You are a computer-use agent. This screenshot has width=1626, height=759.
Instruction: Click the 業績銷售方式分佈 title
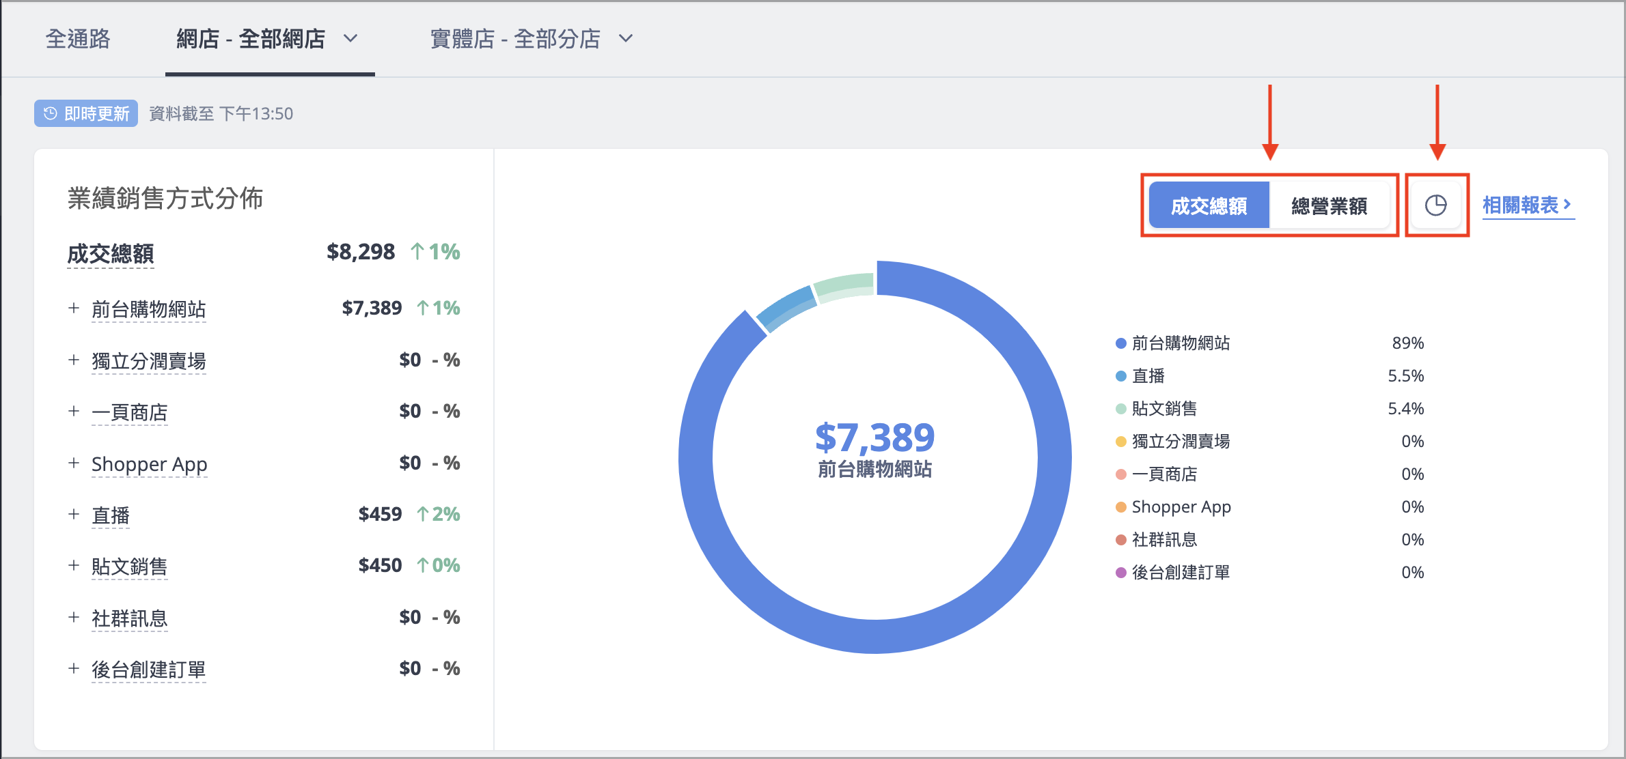pyautogui.click(x=165, y=199)
